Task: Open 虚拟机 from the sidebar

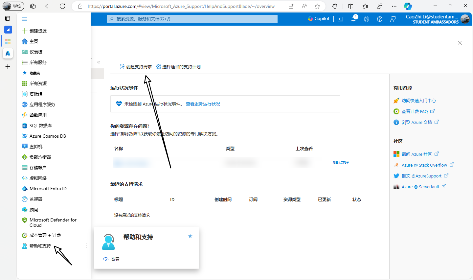Action: point(36,146)
